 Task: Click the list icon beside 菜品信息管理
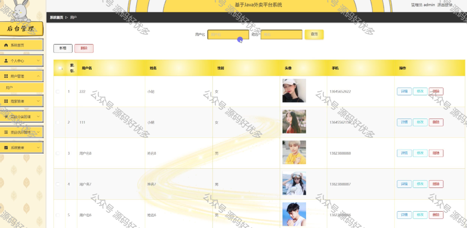(6, 132)
